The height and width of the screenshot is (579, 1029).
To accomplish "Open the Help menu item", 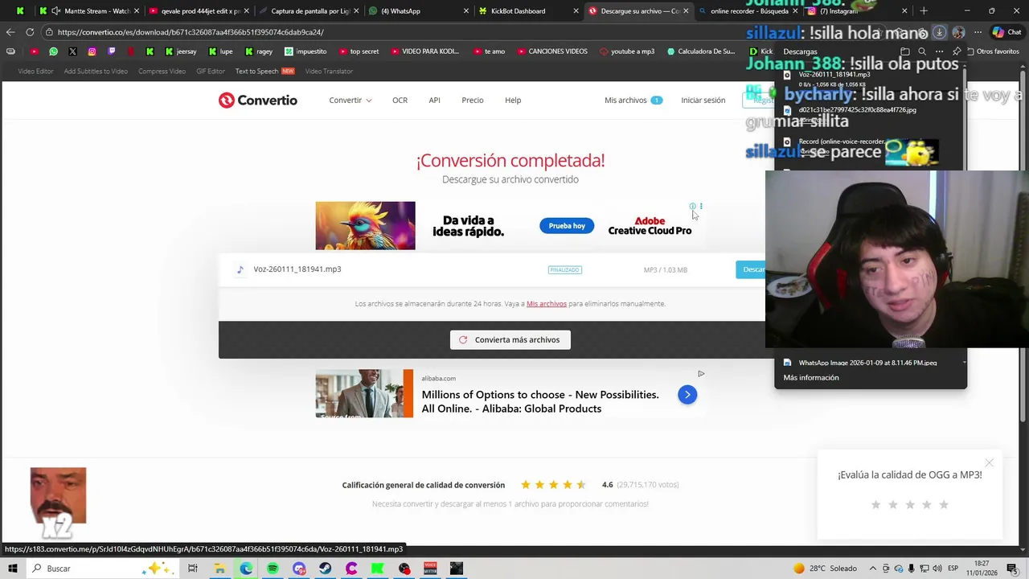I will point(513,100).
